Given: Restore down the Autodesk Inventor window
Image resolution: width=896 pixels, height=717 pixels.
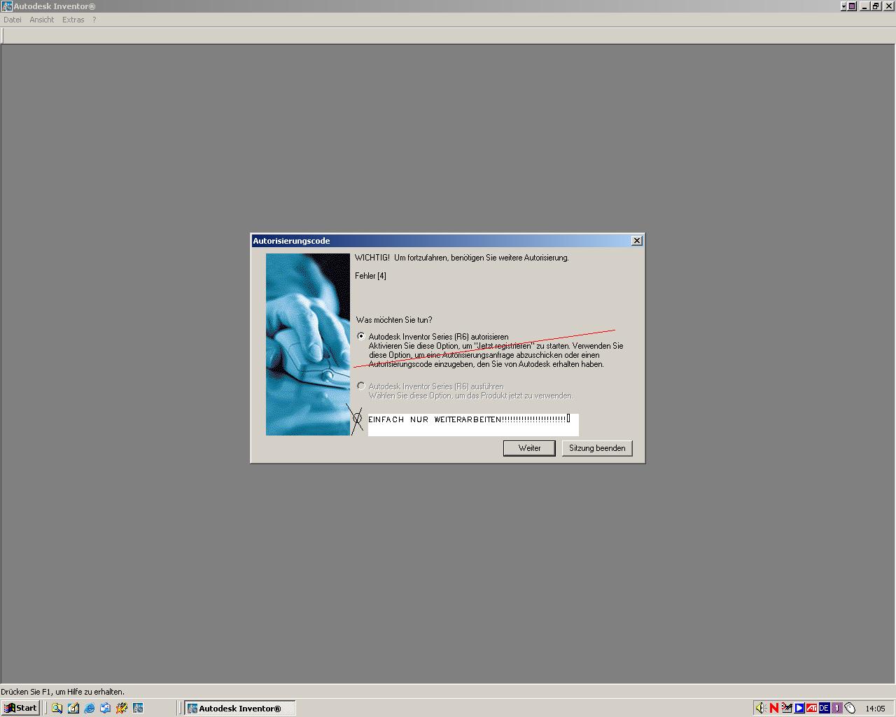Looking at the screenshot, I should point(875,6).
